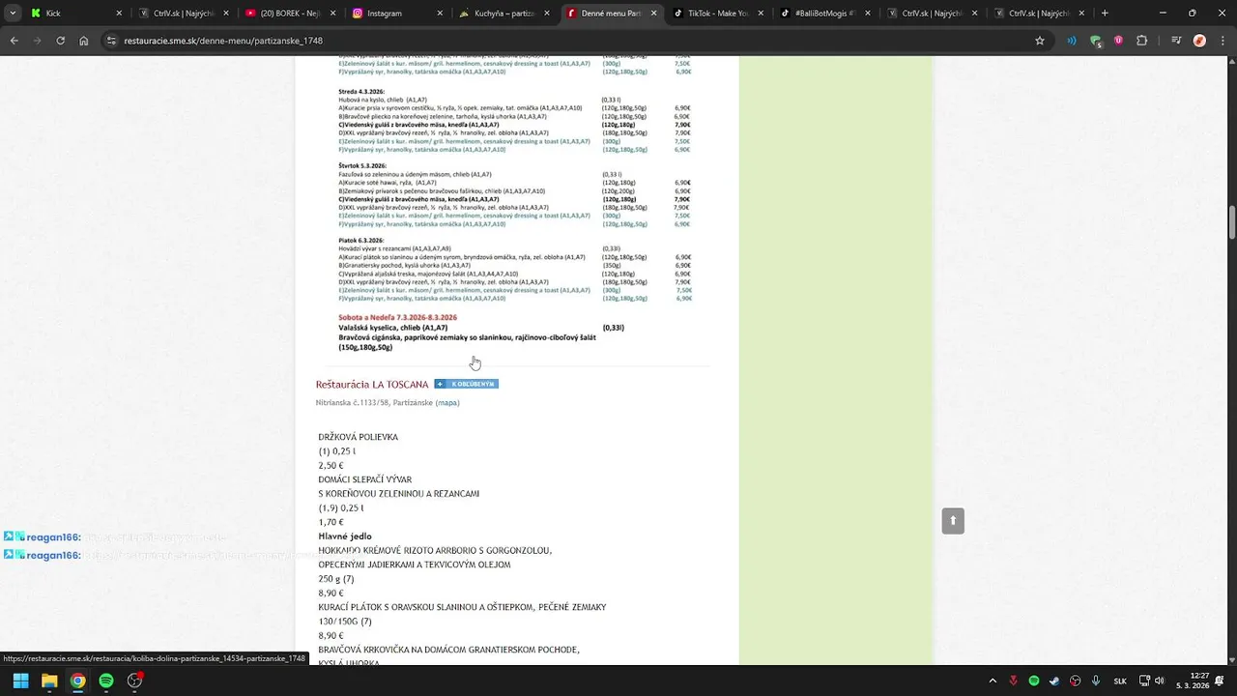Click the address bar URL
The width and height of the screenshot is (1237, 696).
point(223,41)
